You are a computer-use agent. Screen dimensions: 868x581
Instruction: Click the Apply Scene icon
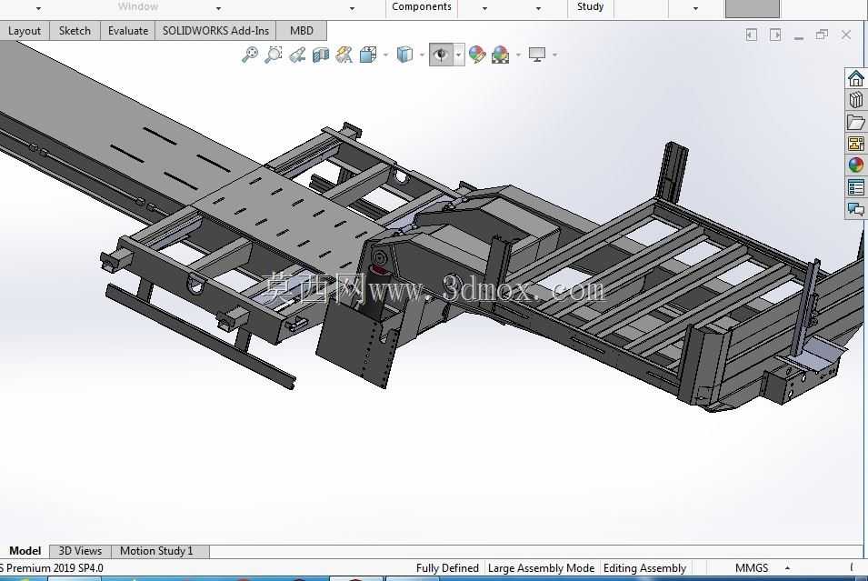(x=501, y=55)
